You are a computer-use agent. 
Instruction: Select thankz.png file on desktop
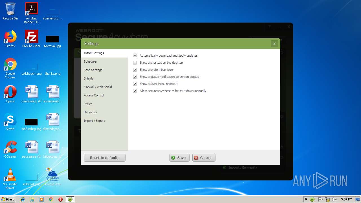click(x=52, y=69)
